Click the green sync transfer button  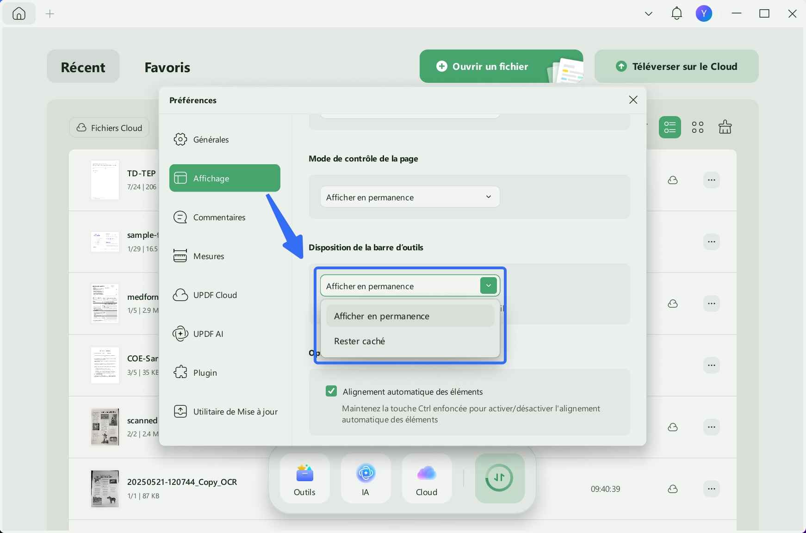click(500, 478)
